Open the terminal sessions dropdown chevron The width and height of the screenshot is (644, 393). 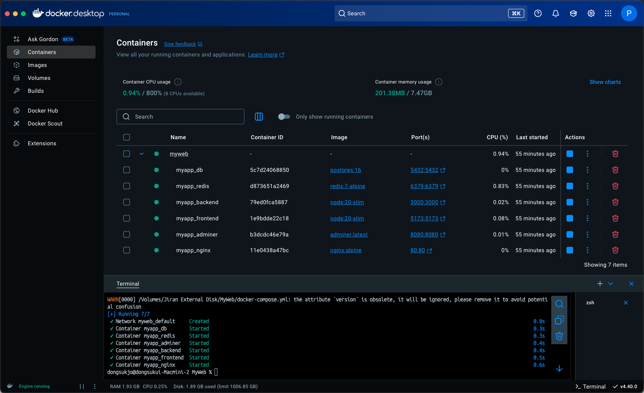(611, 284)
